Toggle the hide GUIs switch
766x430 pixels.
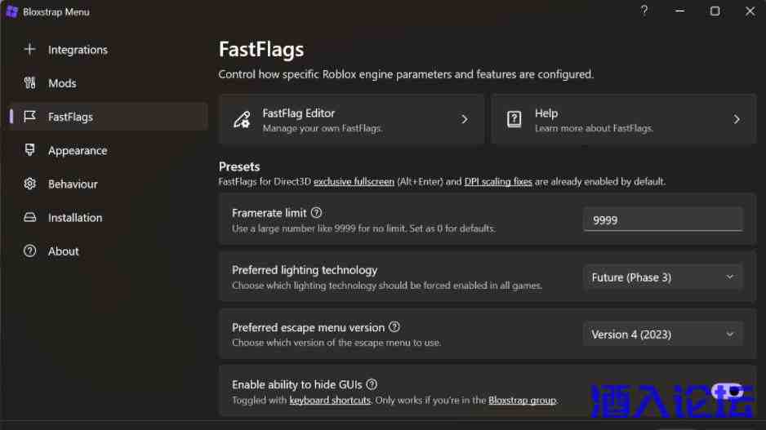tap(725, 391)
